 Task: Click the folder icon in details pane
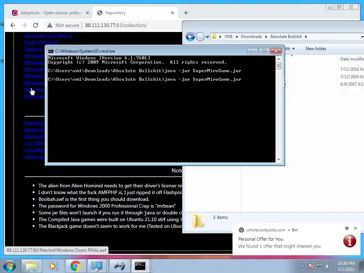click(x=198, y=221)
